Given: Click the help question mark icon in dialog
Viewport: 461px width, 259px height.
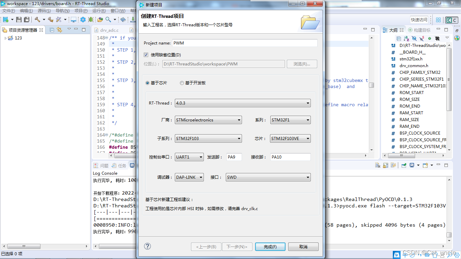Looking at the screenshot, I should (x=147, y=246).
